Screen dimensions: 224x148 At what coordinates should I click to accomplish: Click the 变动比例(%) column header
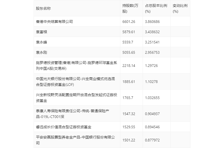pos(180,8)
